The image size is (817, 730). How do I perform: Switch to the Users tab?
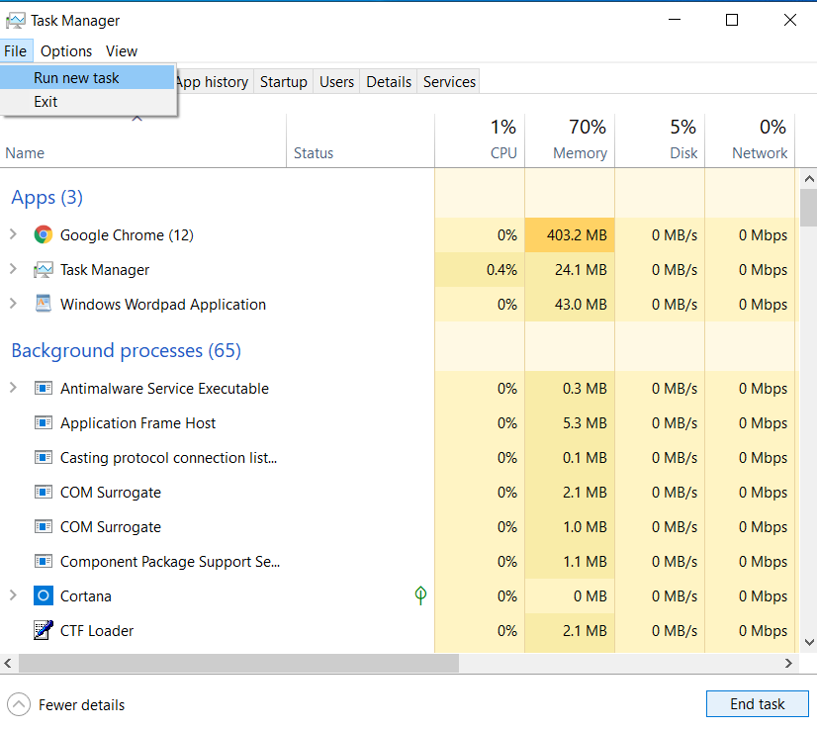pos(336,82)
